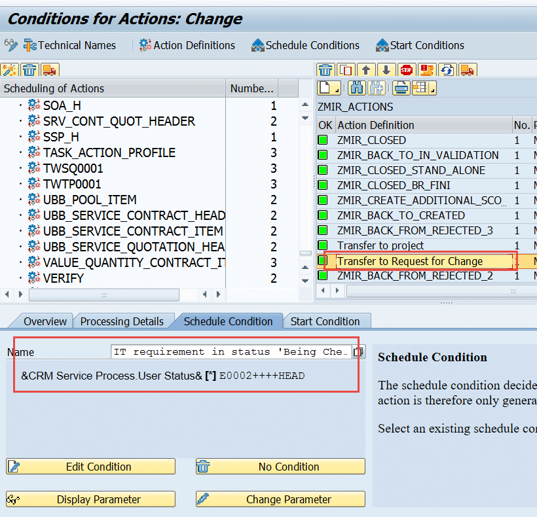The width and height of the screenshot is (537, 517).
Task: Click the delete trash icon above ZMIR_ACTIONS list
Action: (x=325, y=70)
